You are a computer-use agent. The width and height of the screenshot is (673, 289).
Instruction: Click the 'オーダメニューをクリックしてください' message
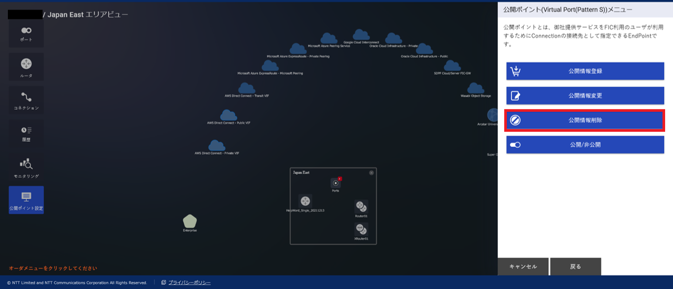tap(53, 268)
